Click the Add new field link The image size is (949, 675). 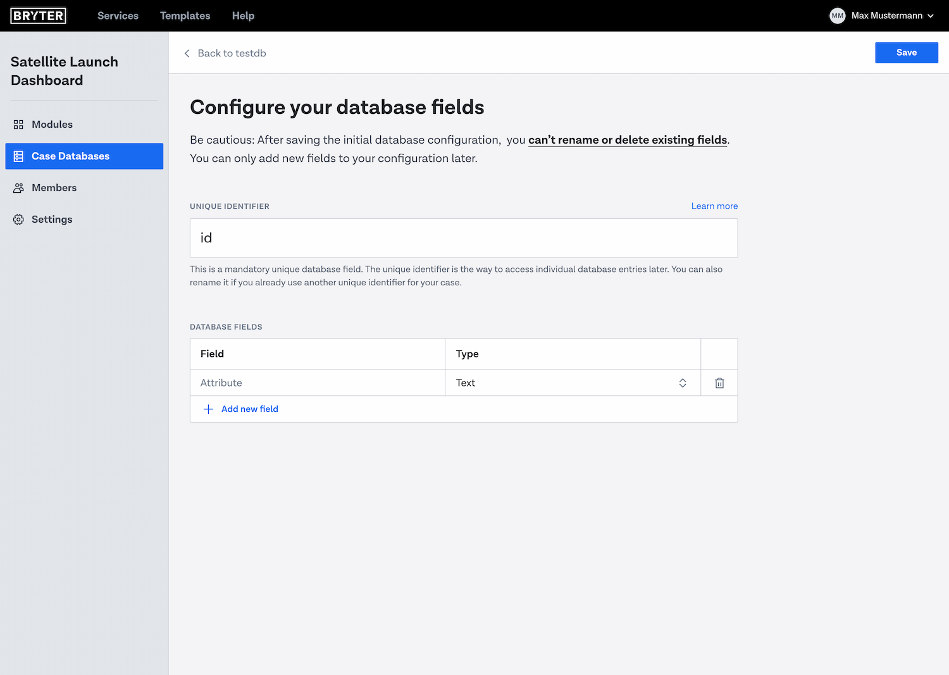pyautogui.click(x=250, y=409)
